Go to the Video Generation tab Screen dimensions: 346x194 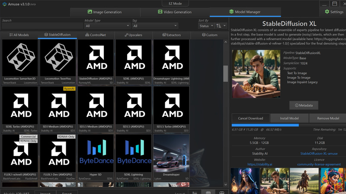[x=175, y=12]
